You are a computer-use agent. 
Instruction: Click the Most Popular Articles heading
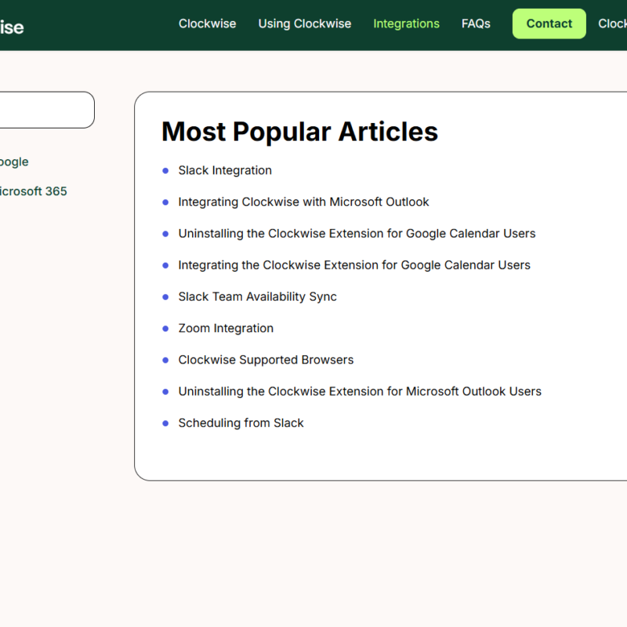point(299,132)
